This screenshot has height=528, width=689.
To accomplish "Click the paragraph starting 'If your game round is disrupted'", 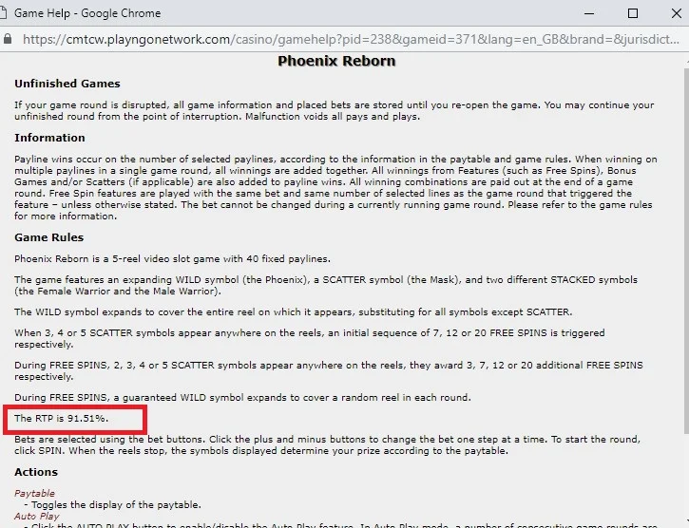I will pos(334,111).
